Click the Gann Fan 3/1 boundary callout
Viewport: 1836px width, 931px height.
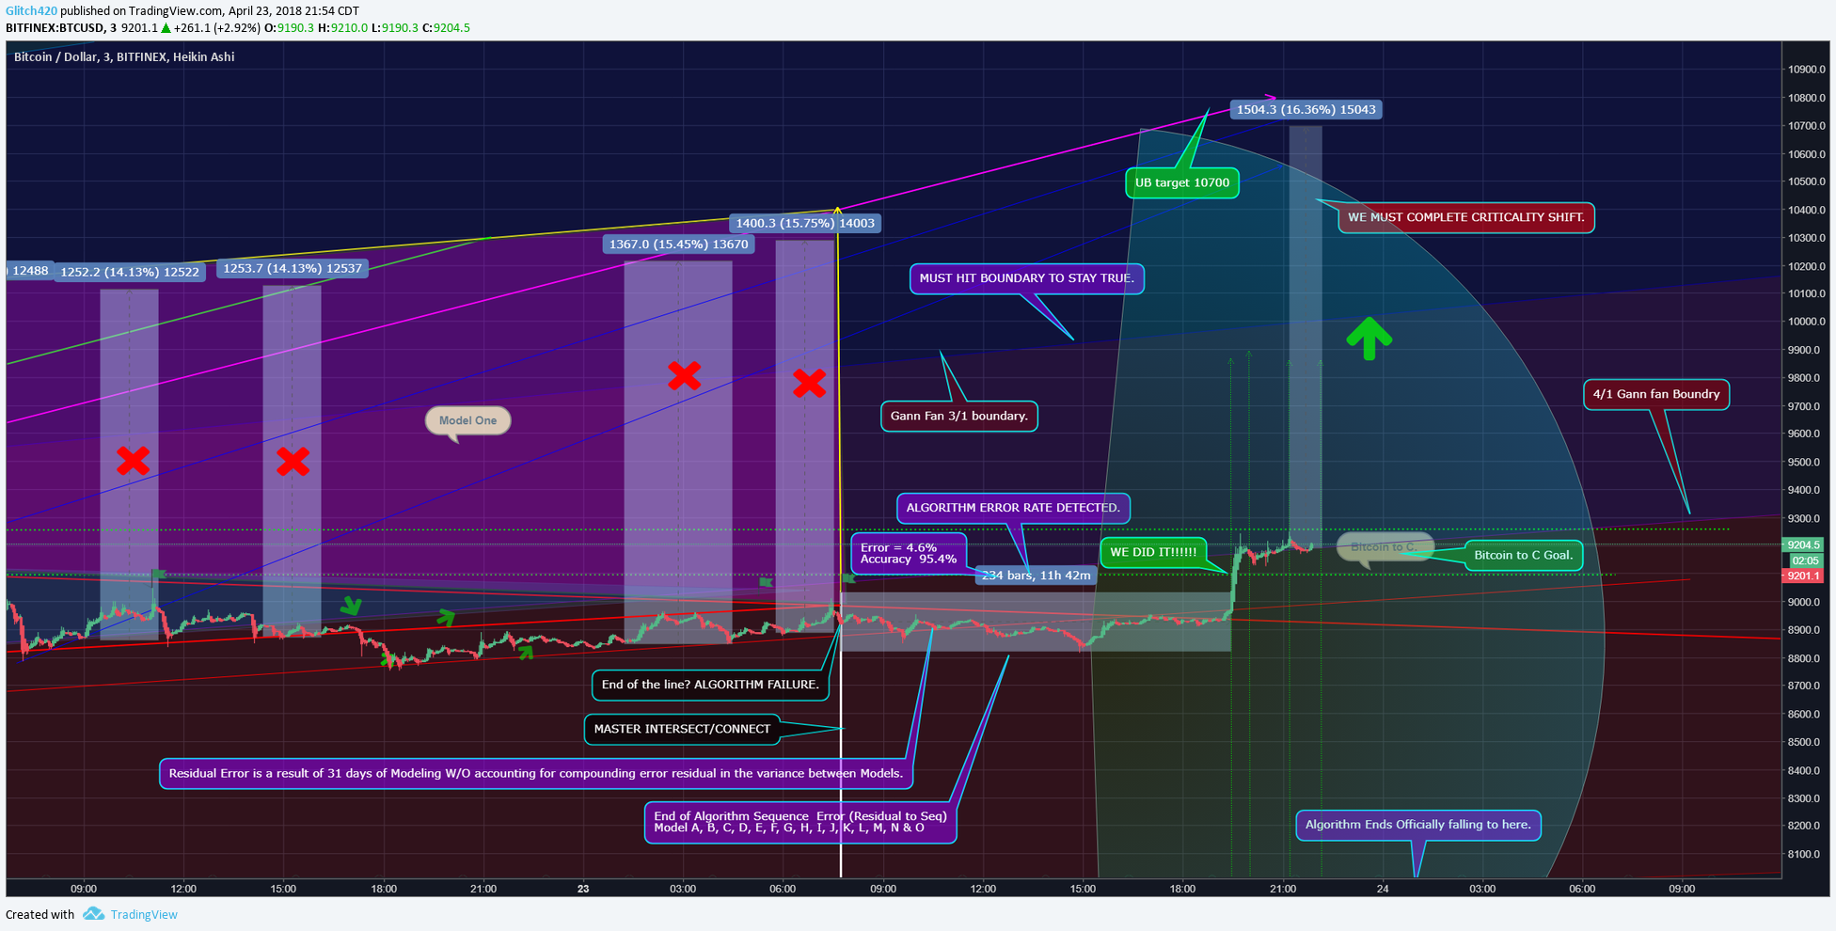pyautogui.click(x=958, y=416)
